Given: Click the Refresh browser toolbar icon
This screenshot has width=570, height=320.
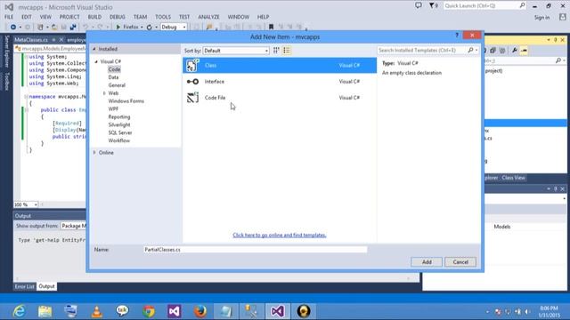Looking at the screenshot, I should pyautogui.click(x=149, y=27).
